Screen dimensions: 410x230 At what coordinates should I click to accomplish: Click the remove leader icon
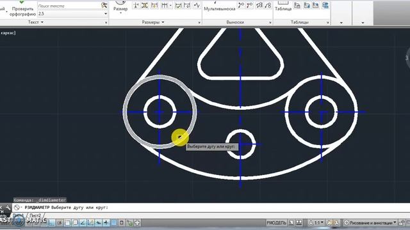250,5
